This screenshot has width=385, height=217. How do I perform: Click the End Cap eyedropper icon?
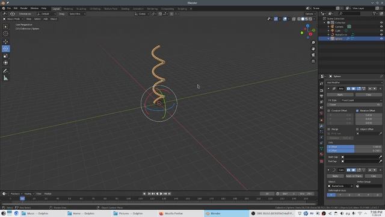click(x=380, y=162)
